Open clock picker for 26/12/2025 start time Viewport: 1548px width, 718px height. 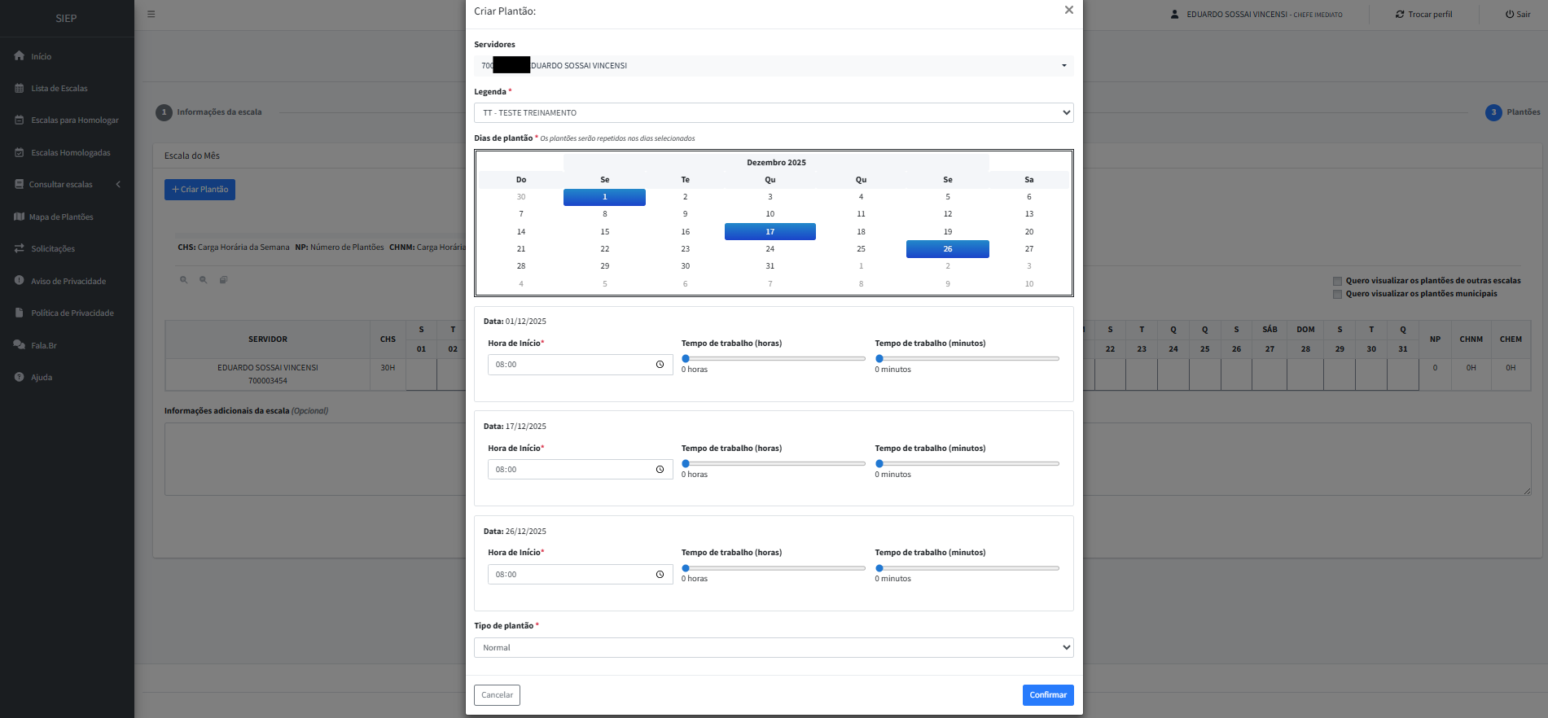tap(660, 575)
